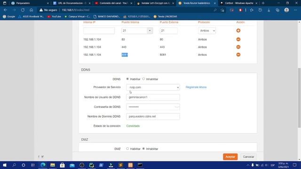Open the Puerto Interna dropdown arrow
301x169 pixels.
[x=150, y=31]
